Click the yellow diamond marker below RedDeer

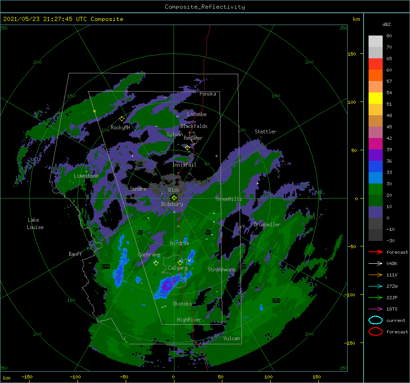point(187,148)
